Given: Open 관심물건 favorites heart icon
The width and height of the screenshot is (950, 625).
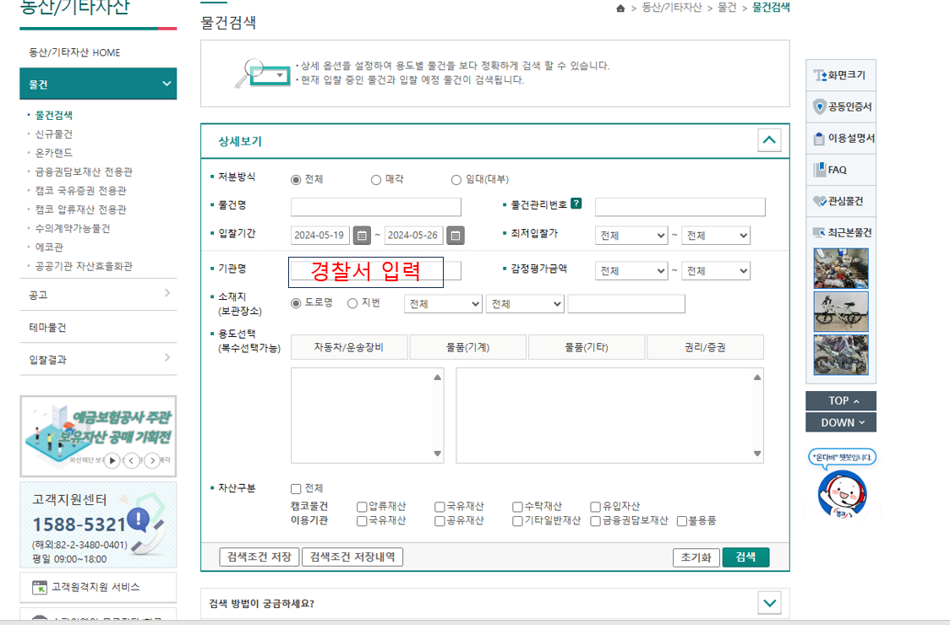Looking at the screenshot, I should pyautogui.click(x=840, y=200).
